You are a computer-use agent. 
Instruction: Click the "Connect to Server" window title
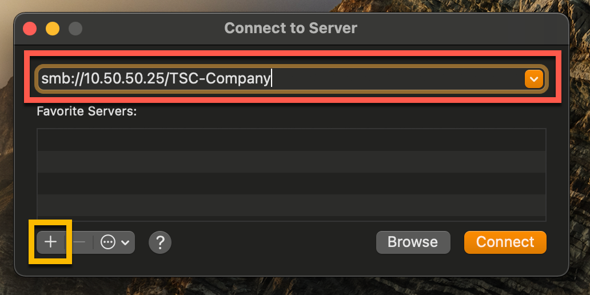click(x=290, y=28)
